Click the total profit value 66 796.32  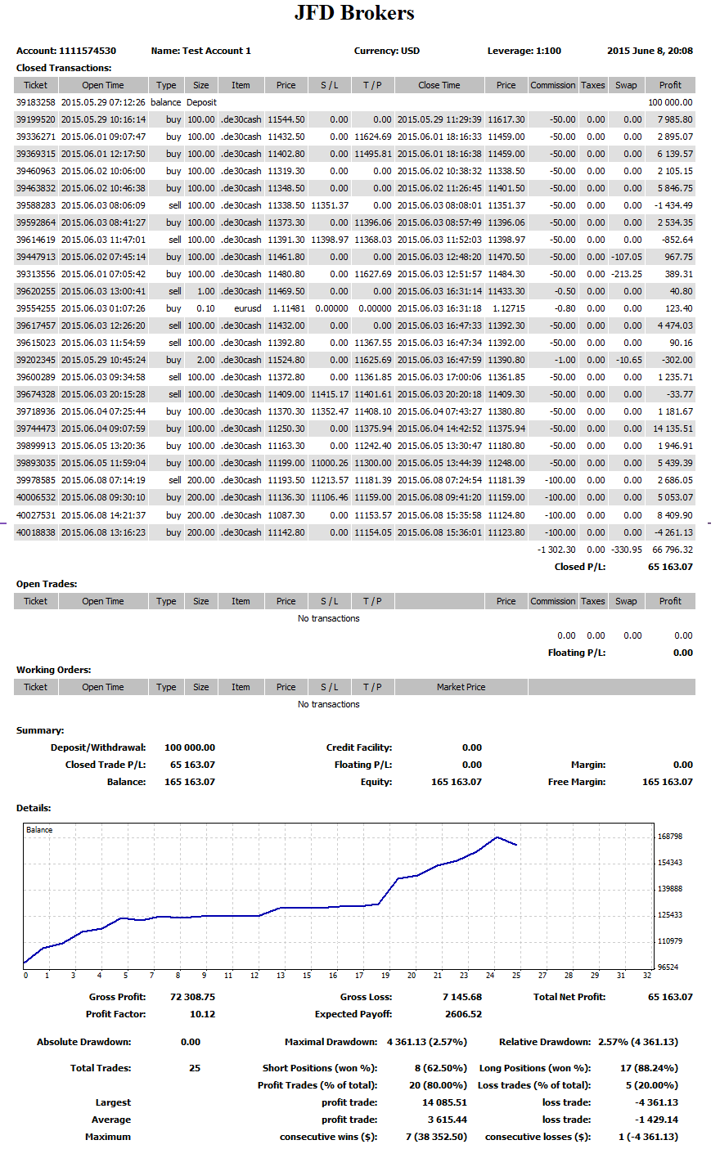pyautogui.click(x=673, y=550)
